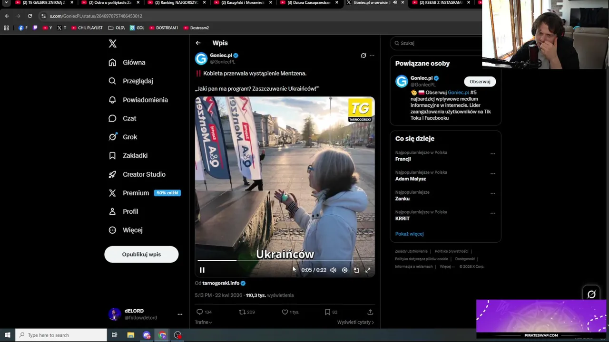Open the OLD bookmarks folder
This screenshot has height=342, width=609.
117,28
